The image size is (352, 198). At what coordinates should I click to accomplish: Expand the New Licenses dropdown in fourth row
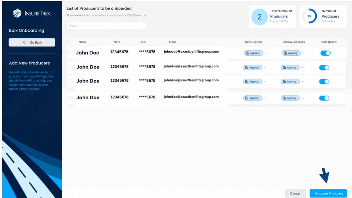point(265,98)
